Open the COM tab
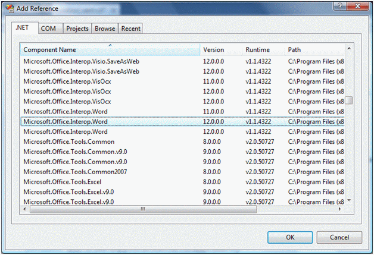The image size is (374, 255). (51, 29)
